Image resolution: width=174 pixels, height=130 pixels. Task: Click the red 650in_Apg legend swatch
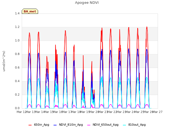point(30,125)
